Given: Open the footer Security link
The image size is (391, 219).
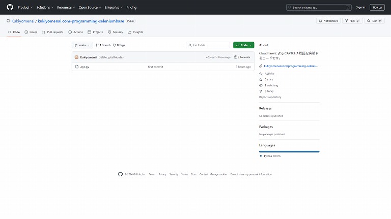Looking at the screenshot, I should (174, 174).
